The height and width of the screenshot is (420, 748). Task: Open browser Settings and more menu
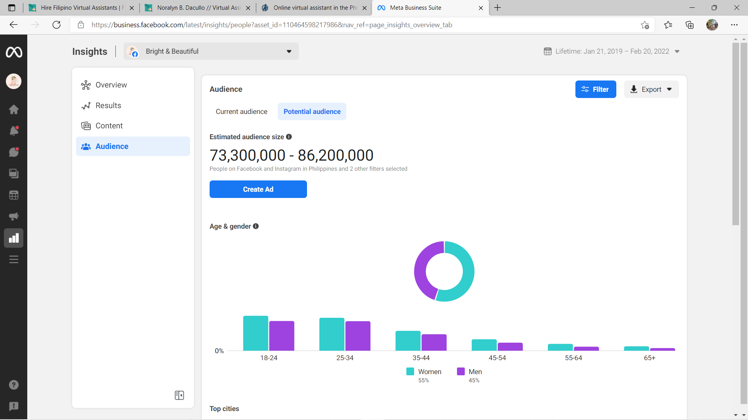click(x=734, y=25)
